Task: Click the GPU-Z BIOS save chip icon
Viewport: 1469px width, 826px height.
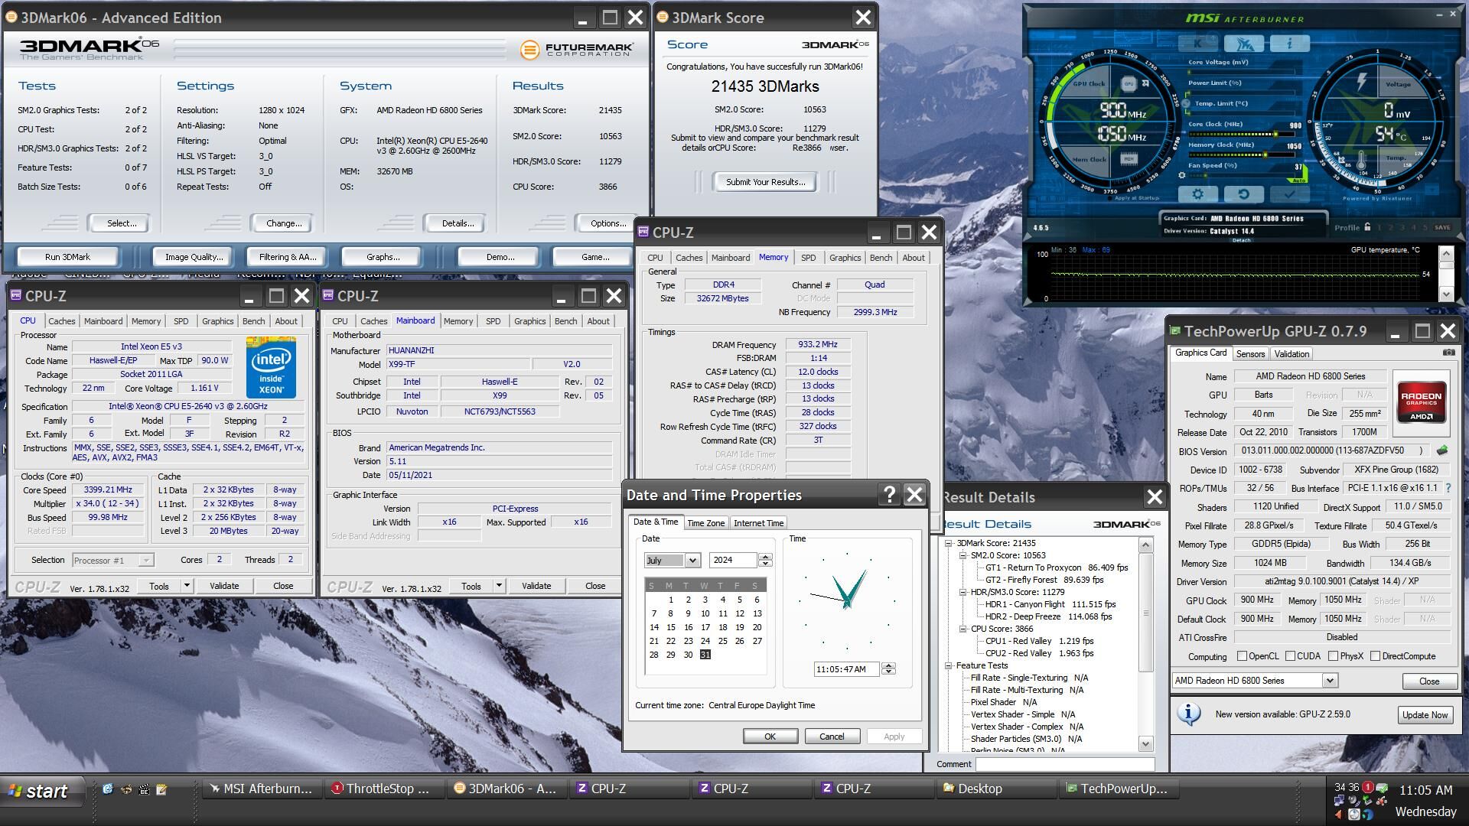Action: point(1442,450)
